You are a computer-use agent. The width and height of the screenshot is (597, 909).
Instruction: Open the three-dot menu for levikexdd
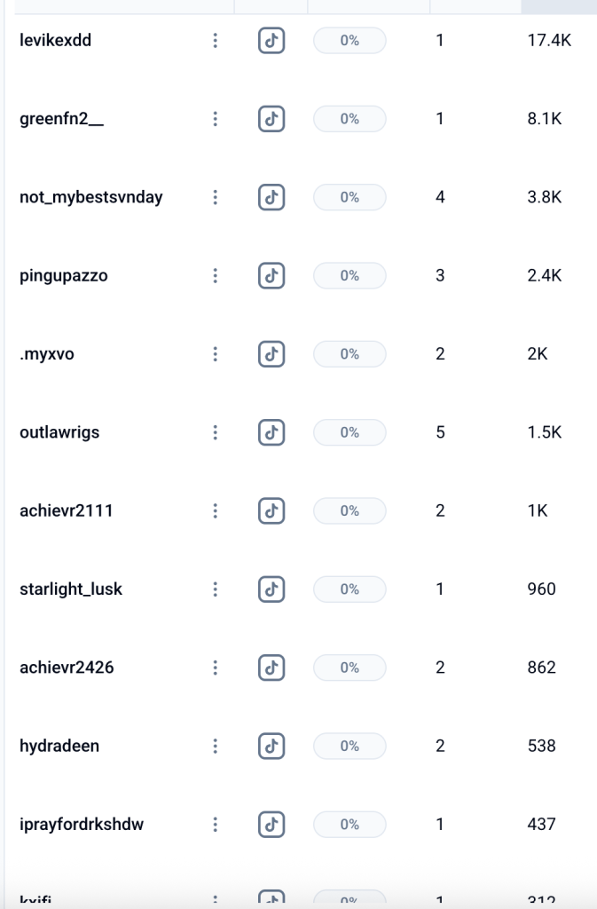[x=215, y=41]
